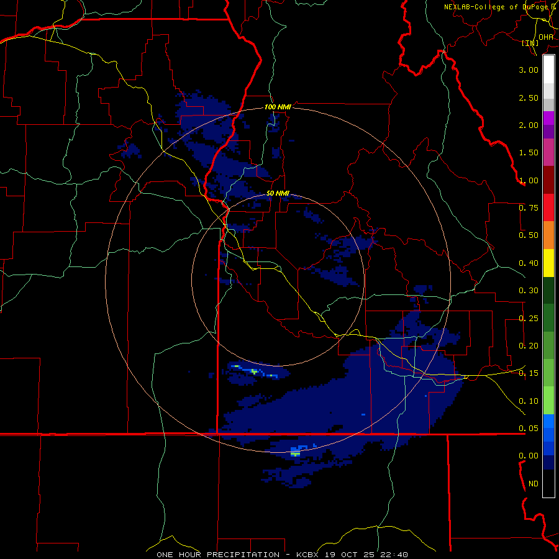Select the navy swatch near 0.00
The image size is (559, 559).
pos(548,463)
